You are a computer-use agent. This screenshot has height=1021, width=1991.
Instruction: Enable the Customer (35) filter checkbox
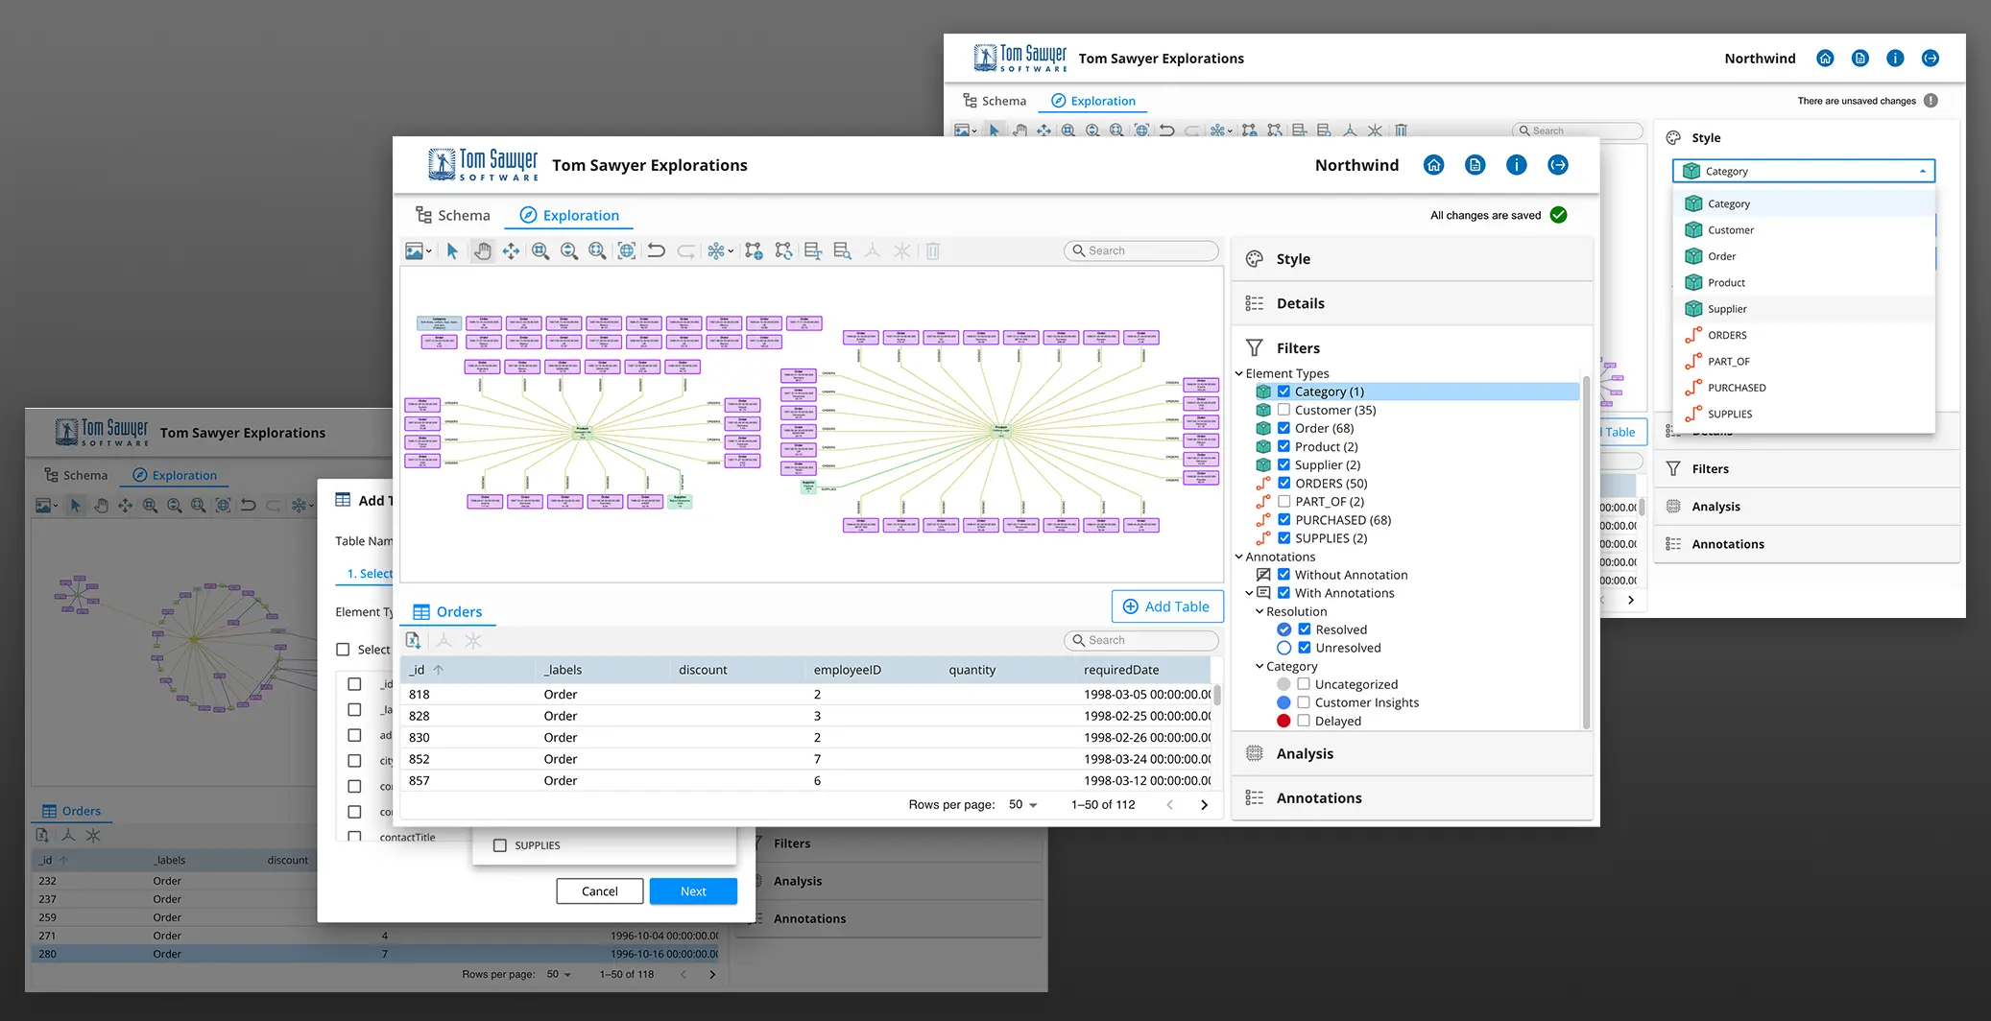1283,410
